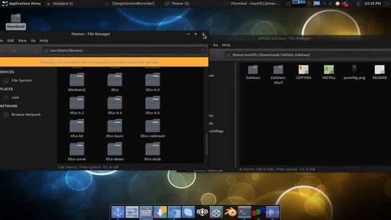The height and width of the screenshot is (220, 391).
Task: Open the file manager icon in dock
Action: pyautogui.click(x=146, y=212)
